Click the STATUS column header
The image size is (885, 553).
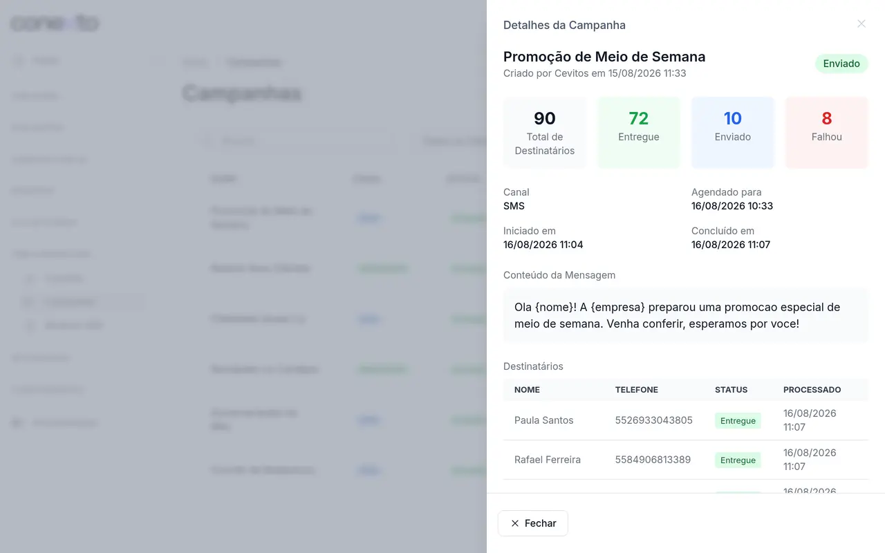pyautogui.click(x=731, y=390)
